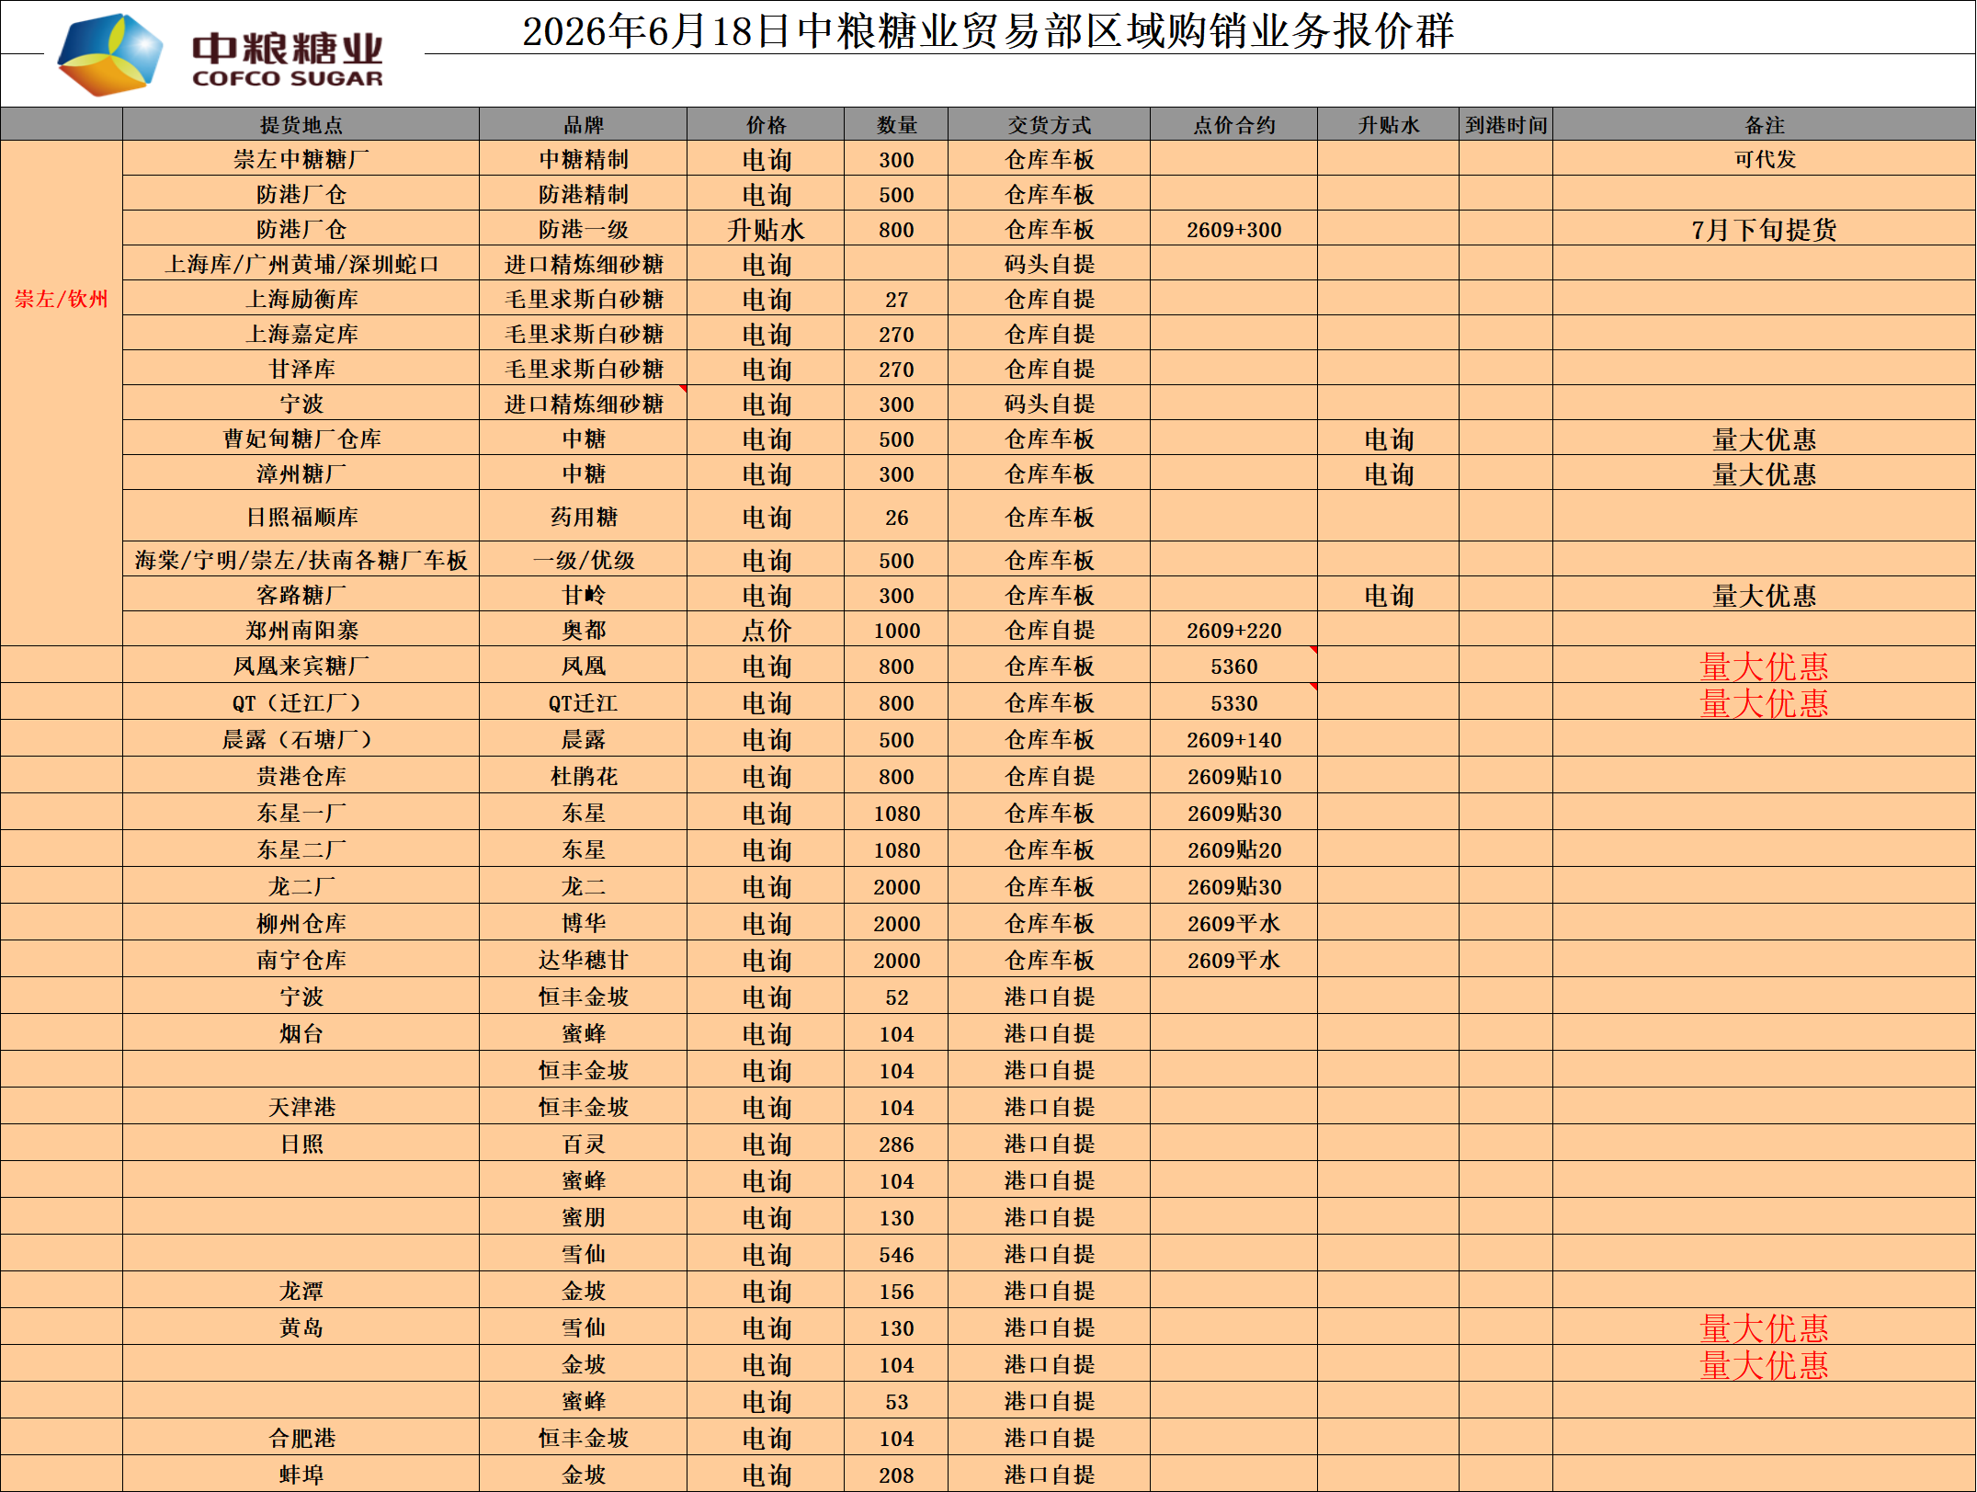Click the 上海嘉定库 cell

(301, 334)
